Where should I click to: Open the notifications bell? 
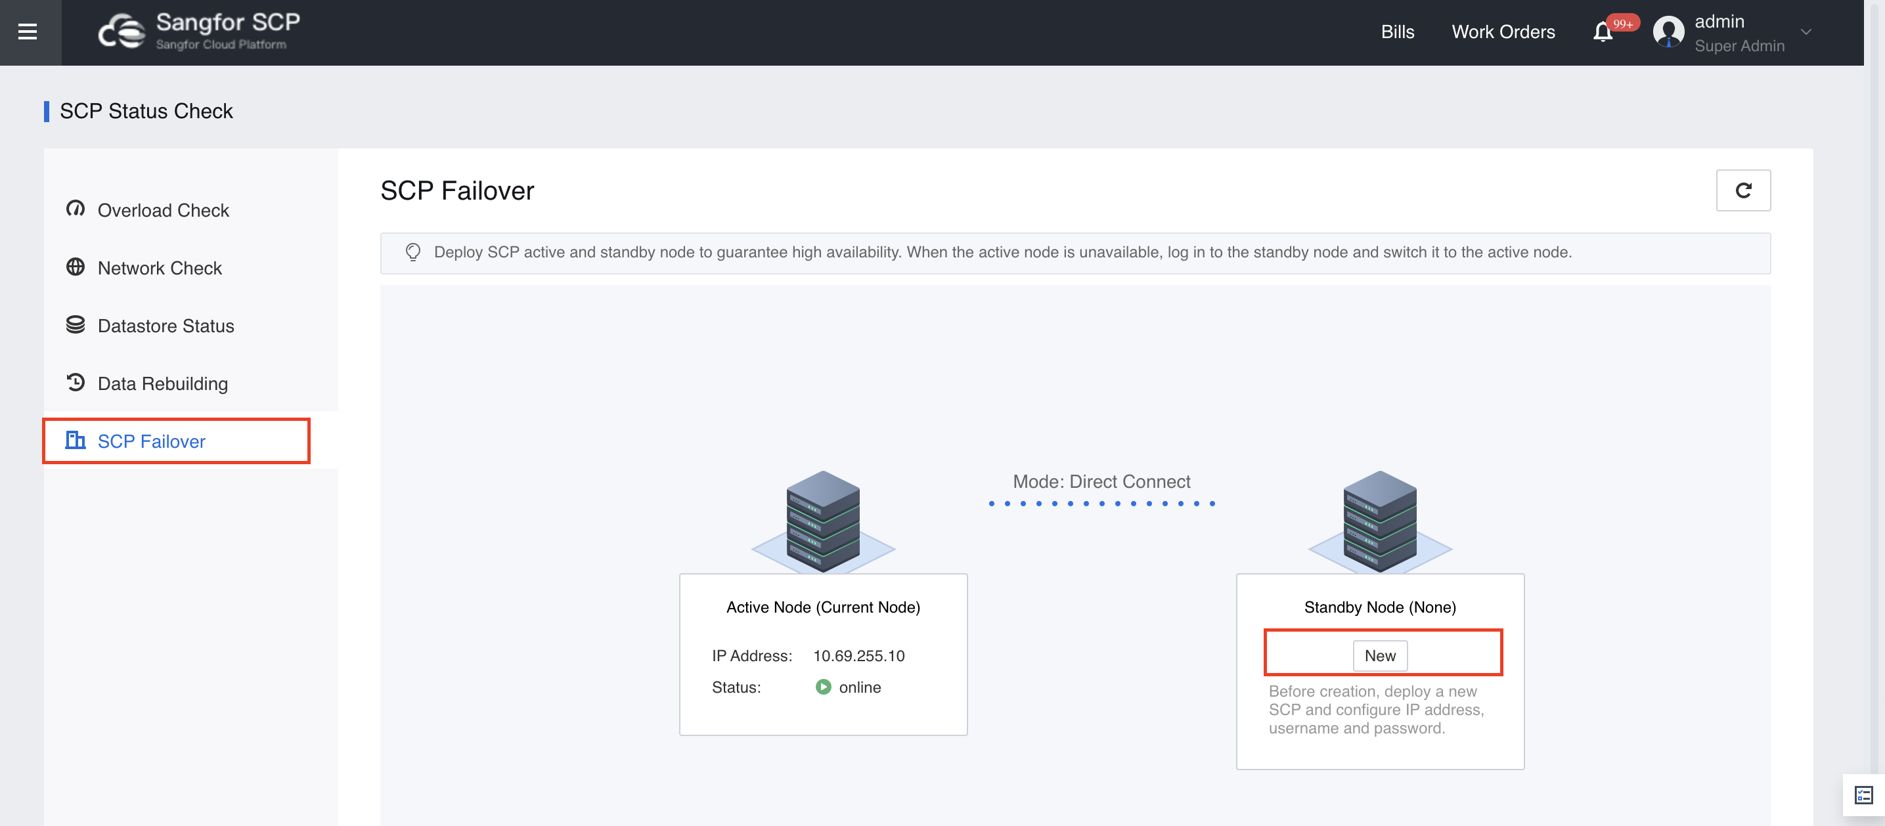point(1603,32)
